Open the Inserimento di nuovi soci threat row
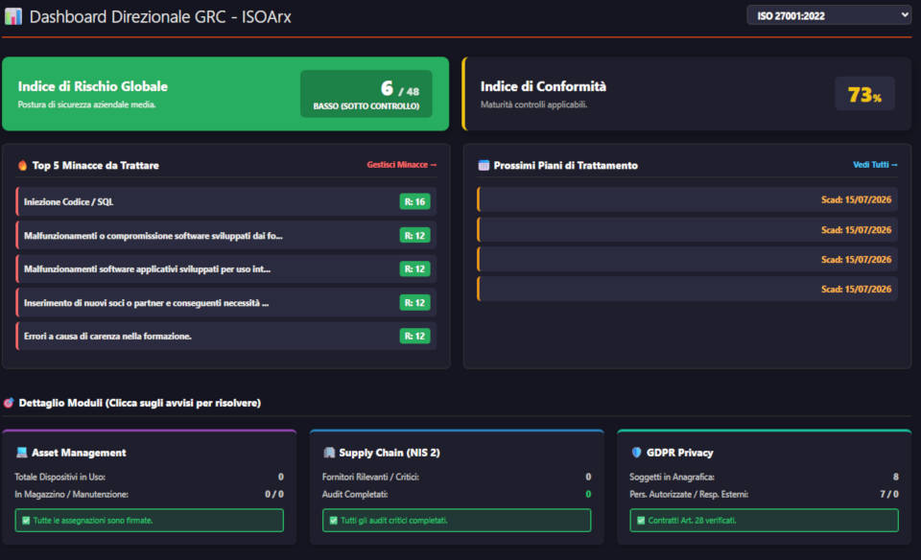The height and width of the screenshot is (560, 921). click(226, 303)
